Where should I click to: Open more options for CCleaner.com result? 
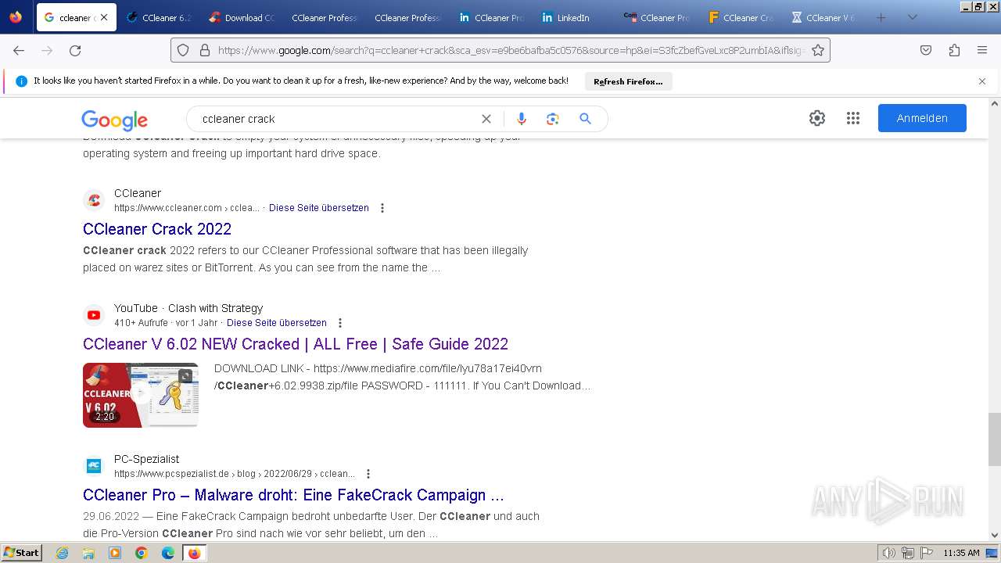coord(382,208)
